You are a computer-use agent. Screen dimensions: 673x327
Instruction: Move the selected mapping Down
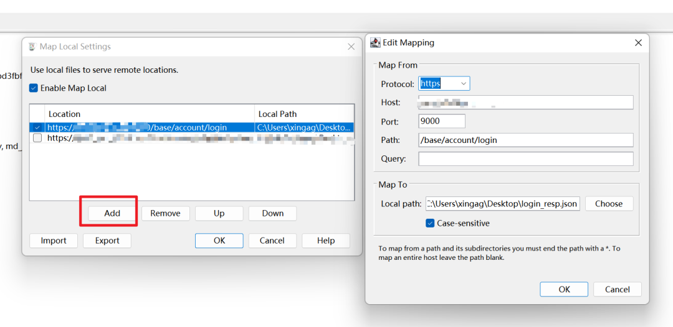pyautogui.click(x=272, y=213)
